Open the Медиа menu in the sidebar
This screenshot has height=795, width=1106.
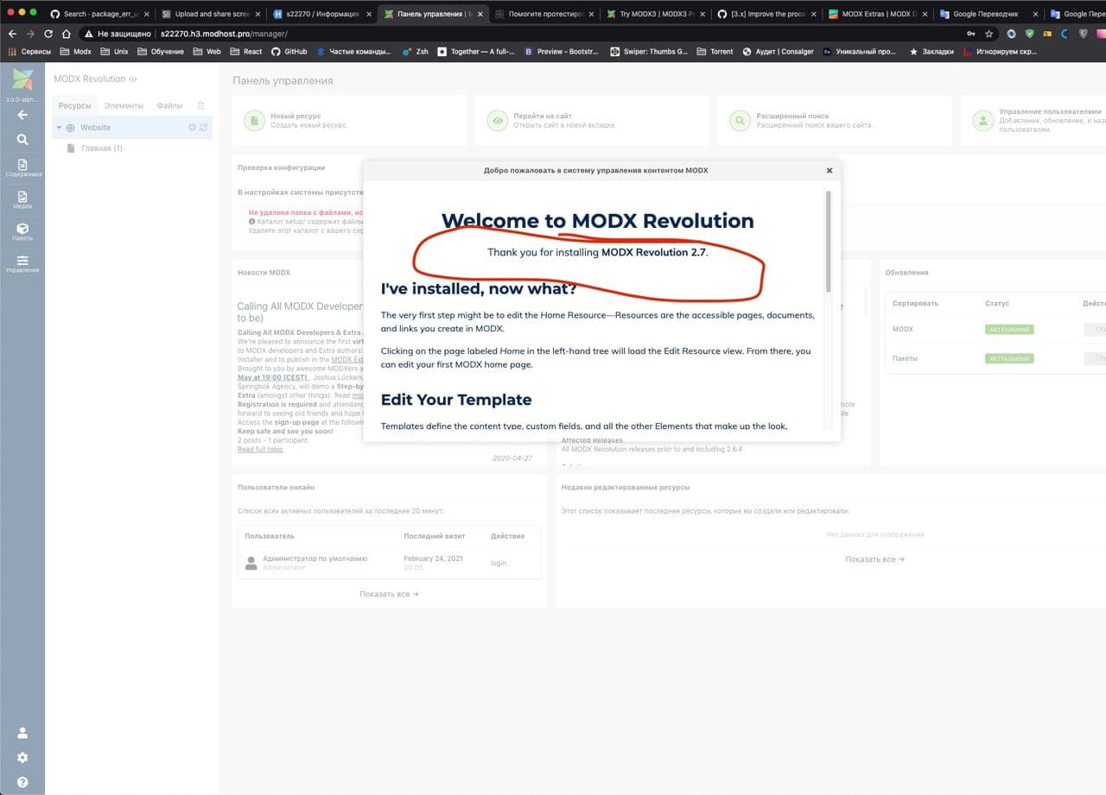pos(22,199)
